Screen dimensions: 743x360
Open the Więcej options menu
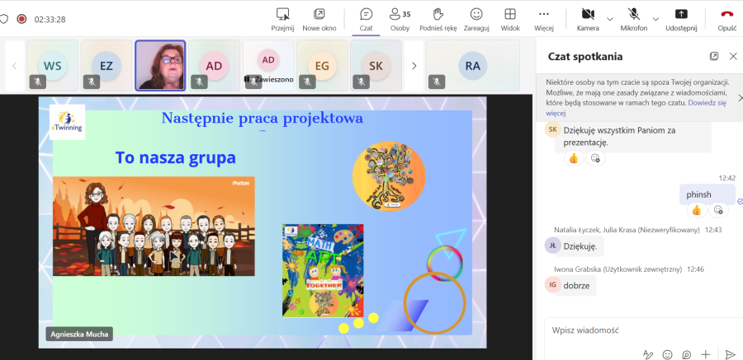tap(543, 14)
